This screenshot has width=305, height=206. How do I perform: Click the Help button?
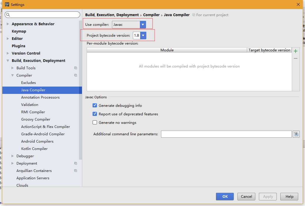pyautogui.click(x=289, y=197)
